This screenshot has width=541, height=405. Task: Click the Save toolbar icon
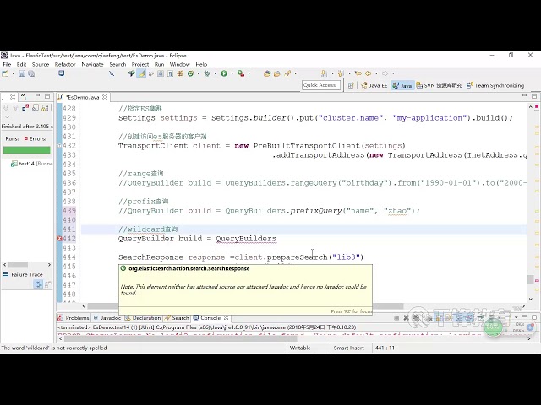[22, 73]
